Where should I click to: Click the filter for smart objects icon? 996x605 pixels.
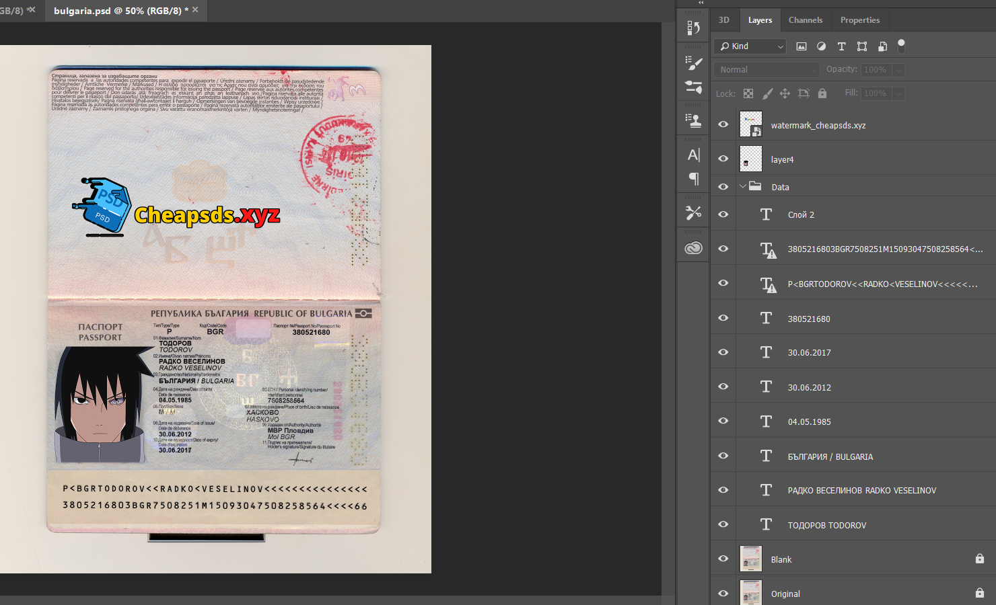point(882,46)
